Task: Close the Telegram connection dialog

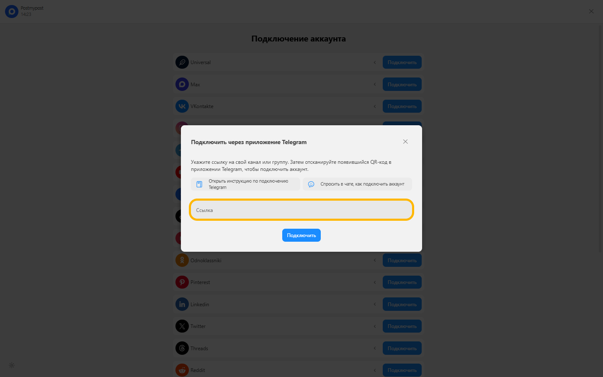Action: click(x=405, y=142)
